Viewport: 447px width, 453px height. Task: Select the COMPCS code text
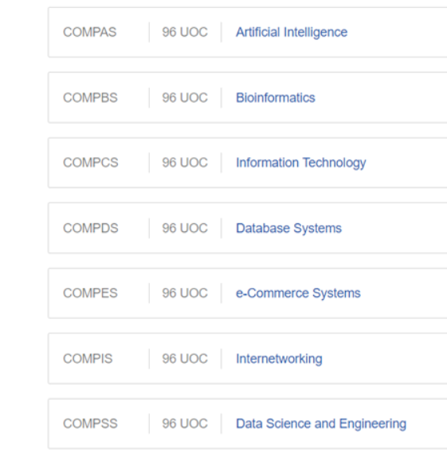[x=91, y=163]
